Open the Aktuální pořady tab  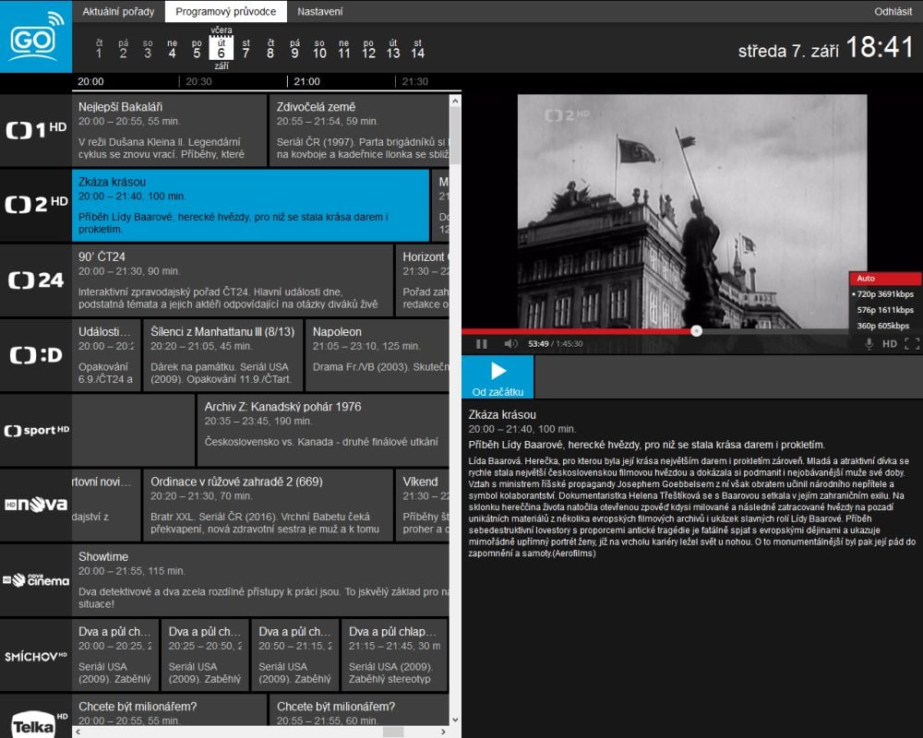click(x=118, y=12)
